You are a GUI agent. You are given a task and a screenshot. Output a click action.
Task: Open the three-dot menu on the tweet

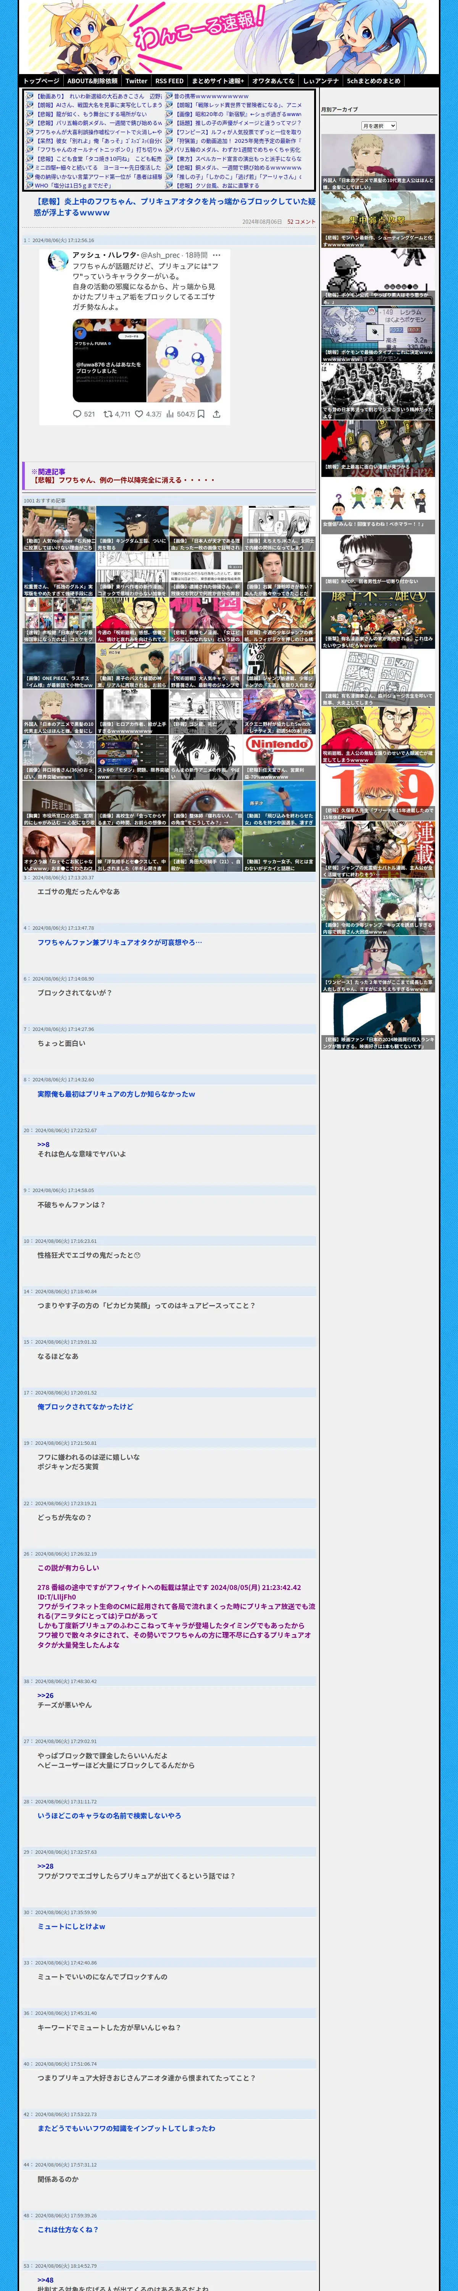[x=216, y=254]
